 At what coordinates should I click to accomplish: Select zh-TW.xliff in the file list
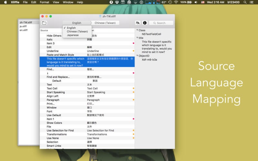point(26,22)
